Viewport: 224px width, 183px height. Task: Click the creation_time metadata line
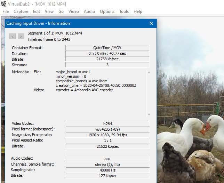tap(96, 85)
